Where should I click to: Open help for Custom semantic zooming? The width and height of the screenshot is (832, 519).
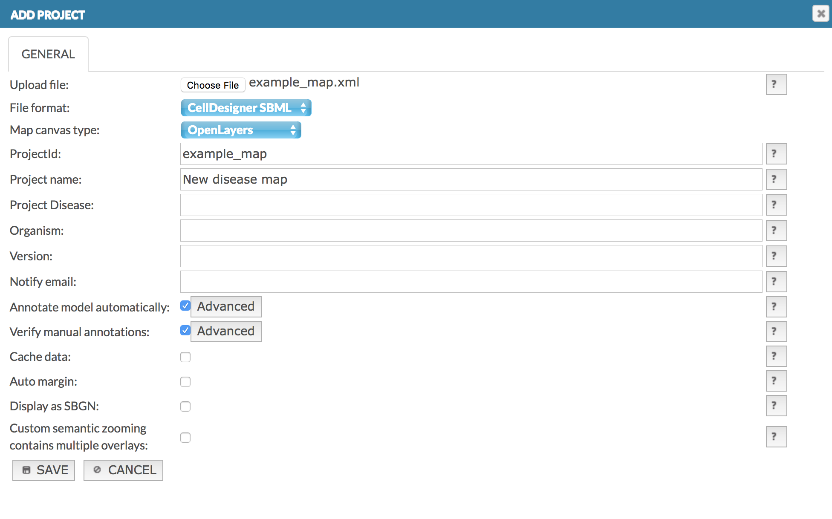776,437
